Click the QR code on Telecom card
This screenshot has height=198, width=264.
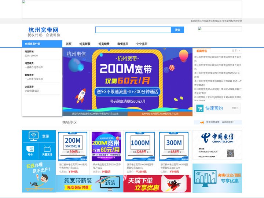(231, 153)
